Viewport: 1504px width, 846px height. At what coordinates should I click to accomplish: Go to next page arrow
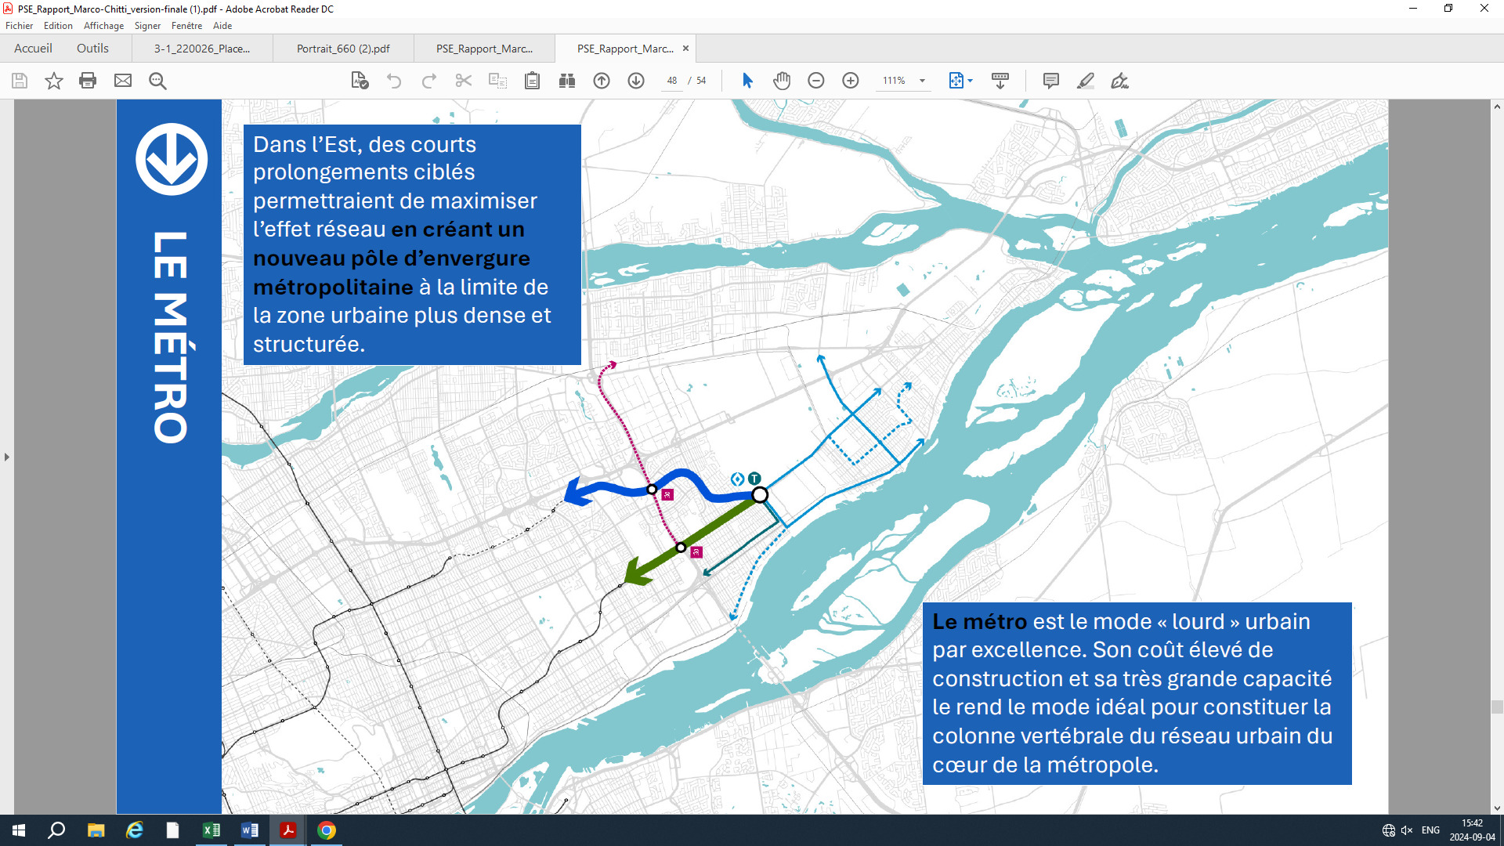pos(636,81)
